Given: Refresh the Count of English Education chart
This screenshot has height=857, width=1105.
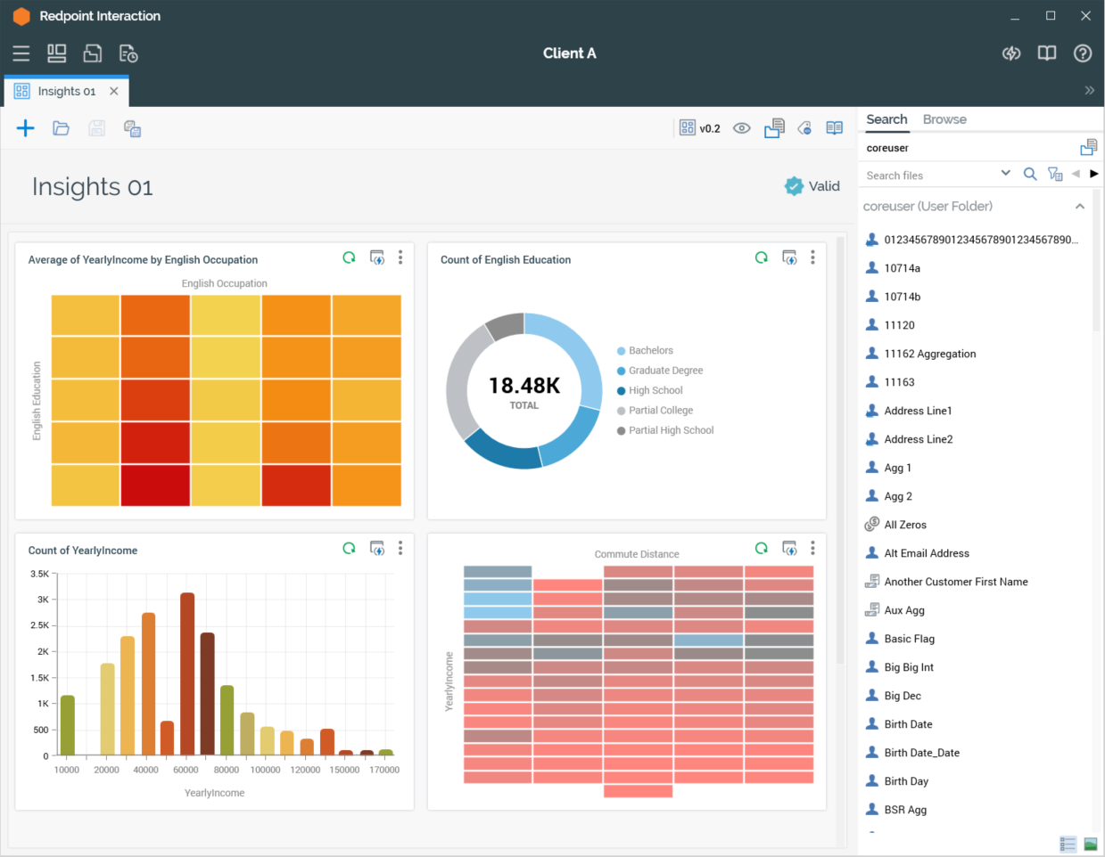Looking at the screenshot, I should tap(761, 257).
